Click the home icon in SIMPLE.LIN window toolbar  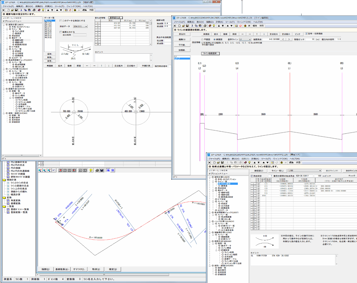pyautogui.click(x=245, y=26)
